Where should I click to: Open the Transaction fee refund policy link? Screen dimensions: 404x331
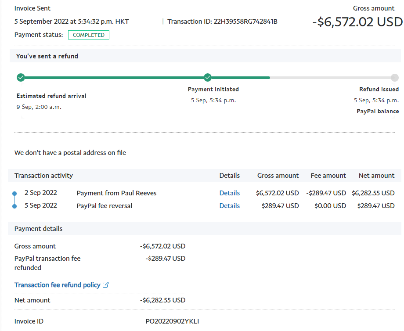(x=57, y=285)
